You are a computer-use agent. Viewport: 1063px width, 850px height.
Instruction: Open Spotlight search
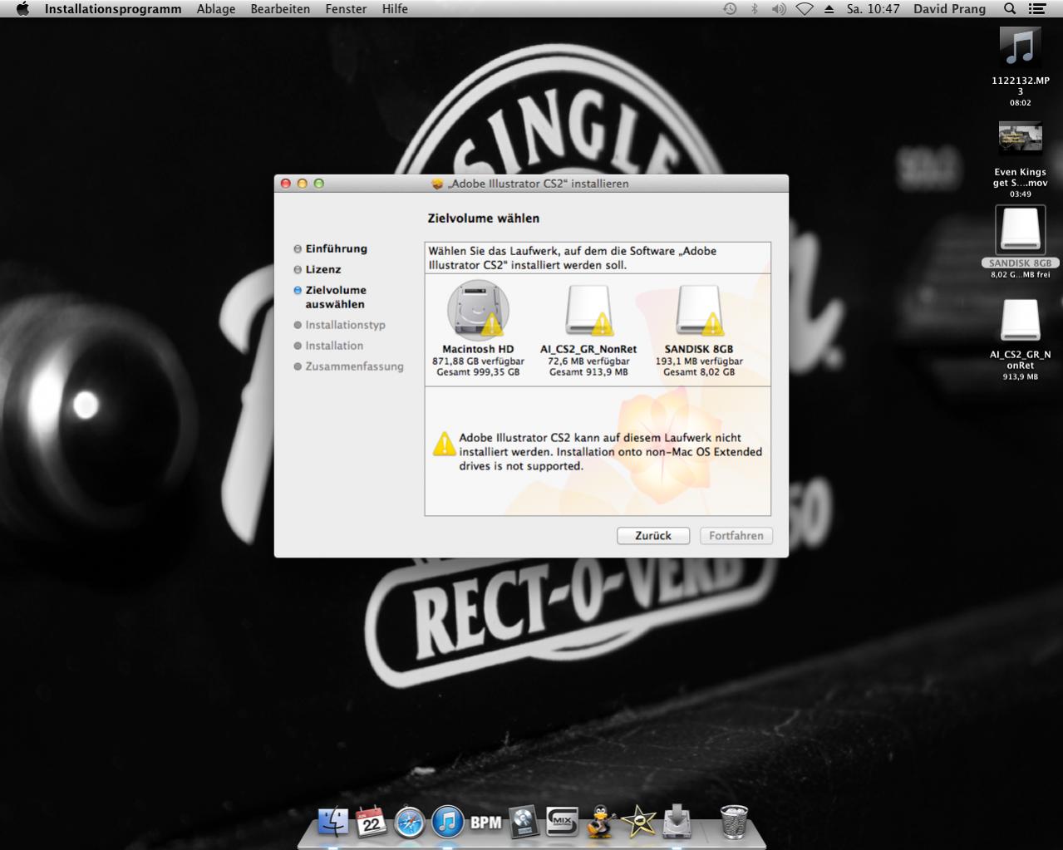[1010, 9]
